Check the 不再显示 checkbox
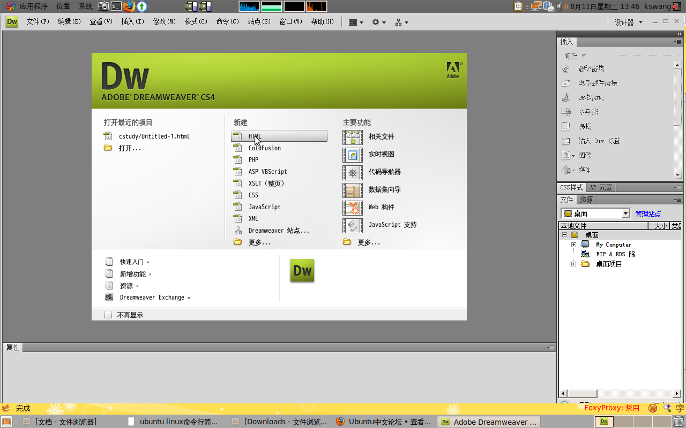 pyautogui.click(x=108, y=315)
